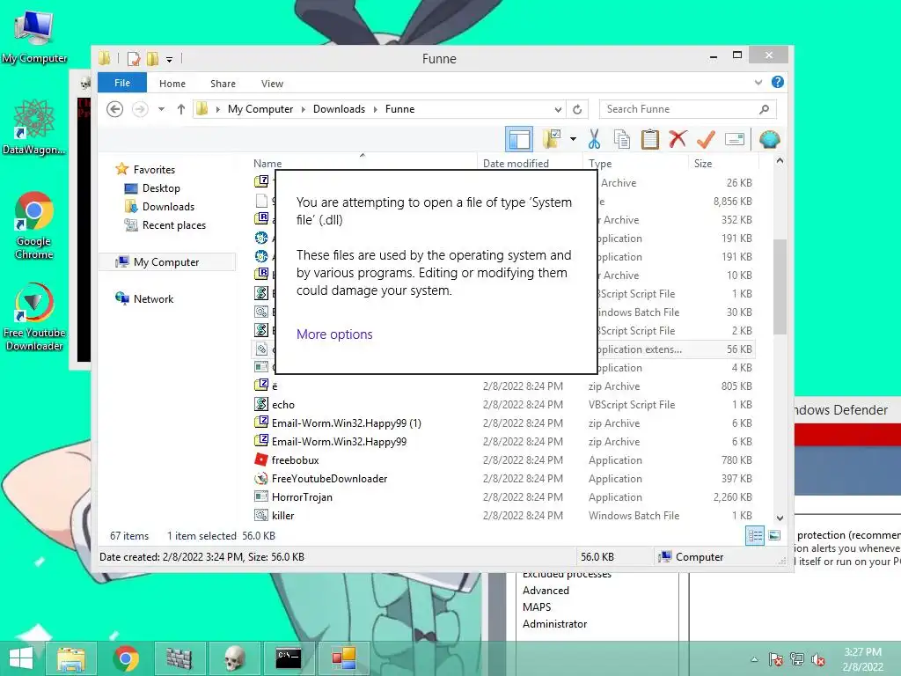Delete with the red X icon

point(678,139)
